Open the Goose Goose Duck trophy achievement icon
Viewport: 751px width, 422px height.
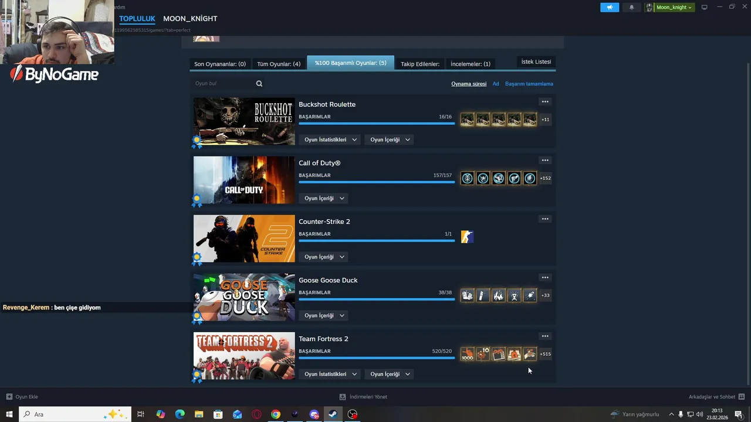515,295
